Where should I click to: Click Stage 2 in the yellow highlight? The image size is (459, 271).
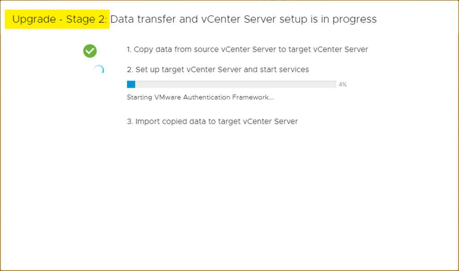pyautogui.click(x=86, y=20)
